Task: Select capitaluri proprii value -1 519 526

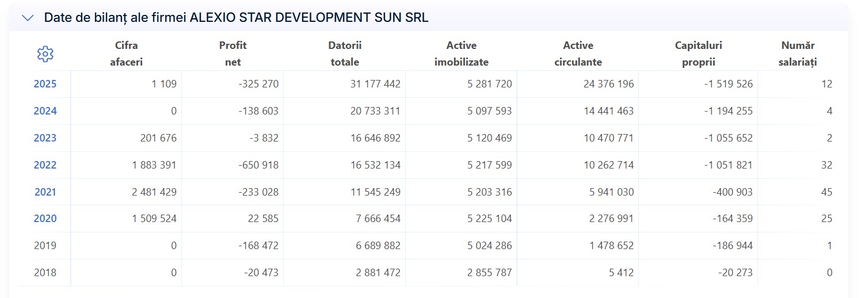Action: coord(728,84)
